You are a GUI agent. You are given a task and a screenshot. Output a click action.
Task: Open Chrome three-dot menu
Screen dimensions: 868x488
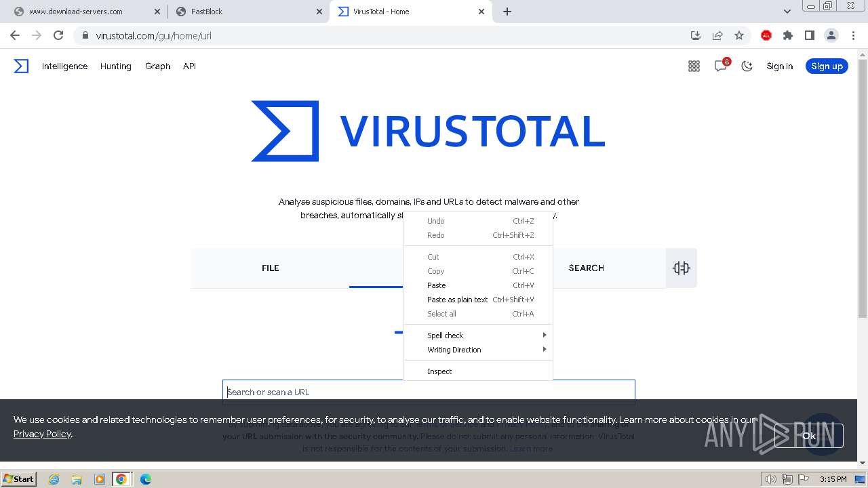tap(853, 35)
